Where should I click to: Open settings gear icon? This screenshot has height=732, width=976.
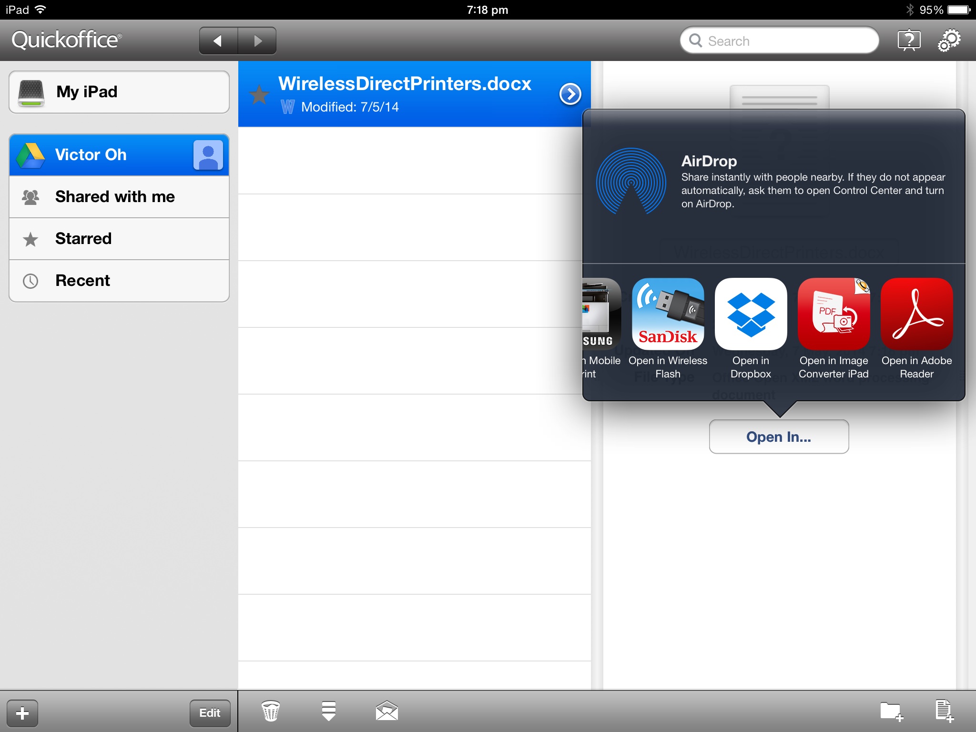point(949,41)
